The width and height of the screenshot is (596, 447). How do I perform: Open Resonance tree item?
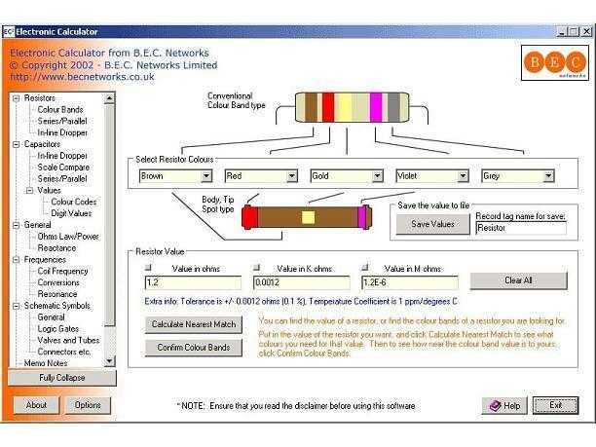[x=57, y=294]
